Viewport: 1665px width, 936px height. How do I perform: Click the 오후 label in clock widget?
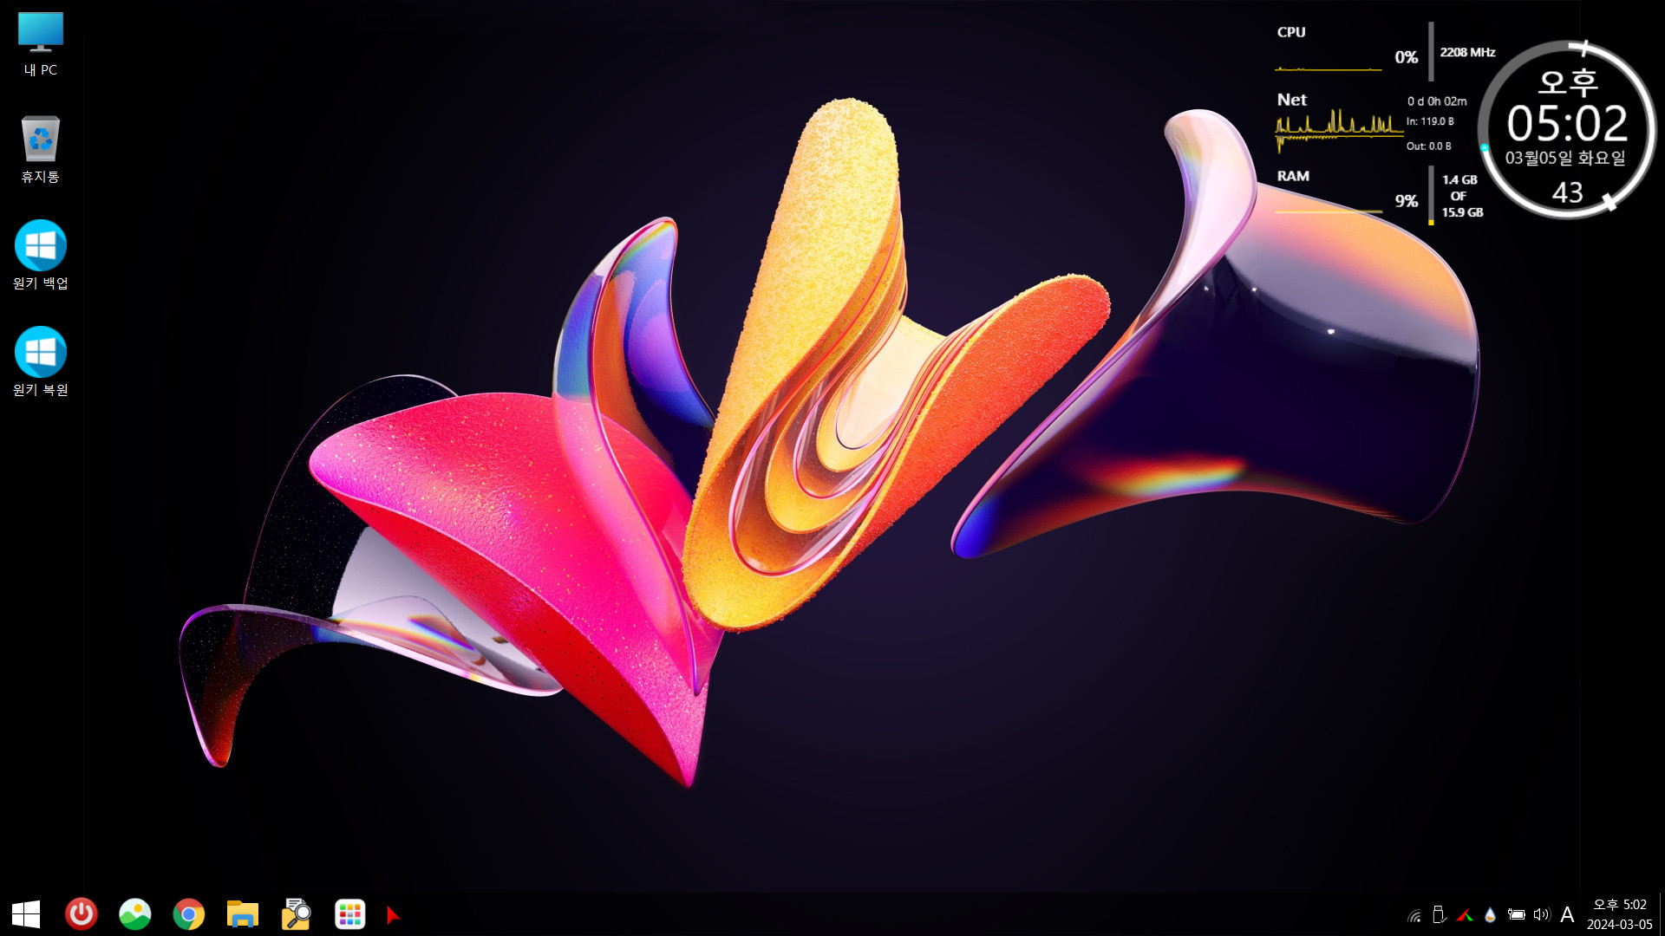(1567, 82)
